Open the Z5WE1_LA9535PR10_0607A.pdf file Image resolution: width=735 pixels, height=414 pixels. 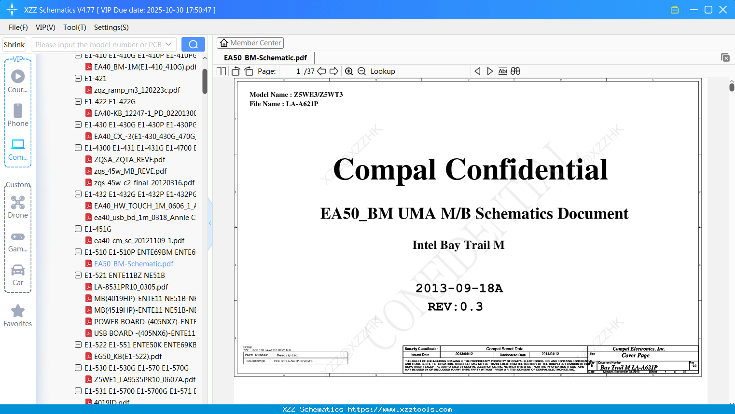[145, 379]
